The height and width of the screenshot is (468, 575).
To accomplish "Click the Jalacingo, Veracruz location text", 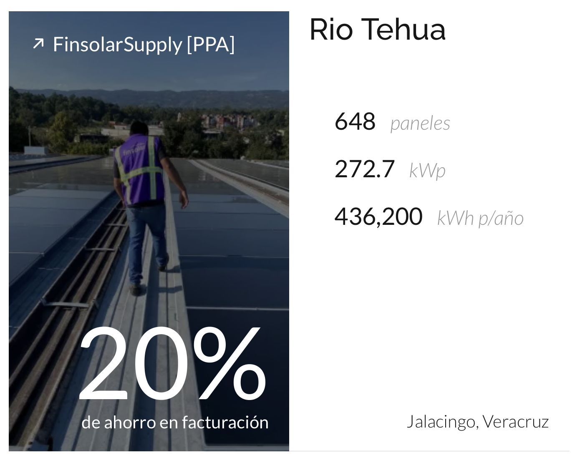I will click(x=478, y=422).
